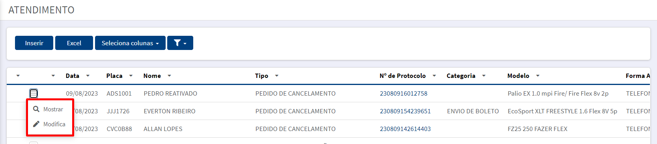Click the magnifier icon next to Mostrar
This screenshot has height=144, width=657.
click(x=36, y=109)
